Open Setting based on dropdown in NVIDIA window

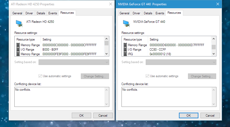181,62
